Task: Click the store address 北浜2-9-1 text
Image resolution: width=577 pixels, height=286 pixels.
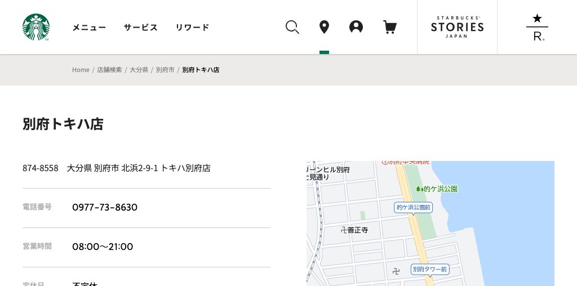Action: coord(140,168)
